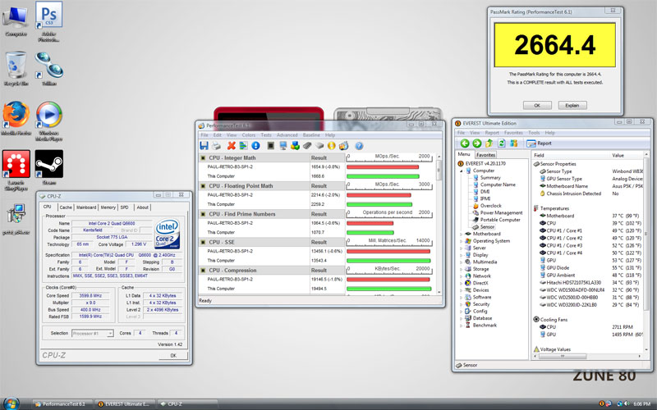Click the Windows Start orb

(x=11, y=403)
